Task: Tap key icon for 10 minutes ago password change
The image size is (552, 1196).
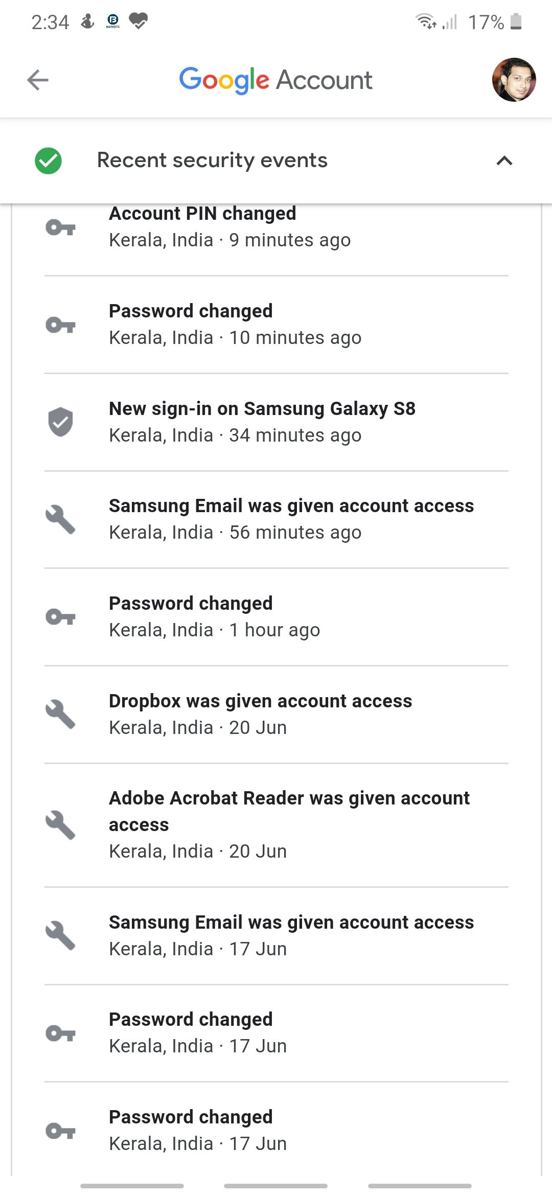Action: (x=60, y=325)
